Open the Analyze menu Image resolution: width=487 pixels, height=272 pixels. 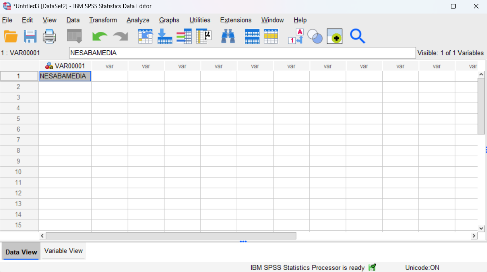click(138, 20)
